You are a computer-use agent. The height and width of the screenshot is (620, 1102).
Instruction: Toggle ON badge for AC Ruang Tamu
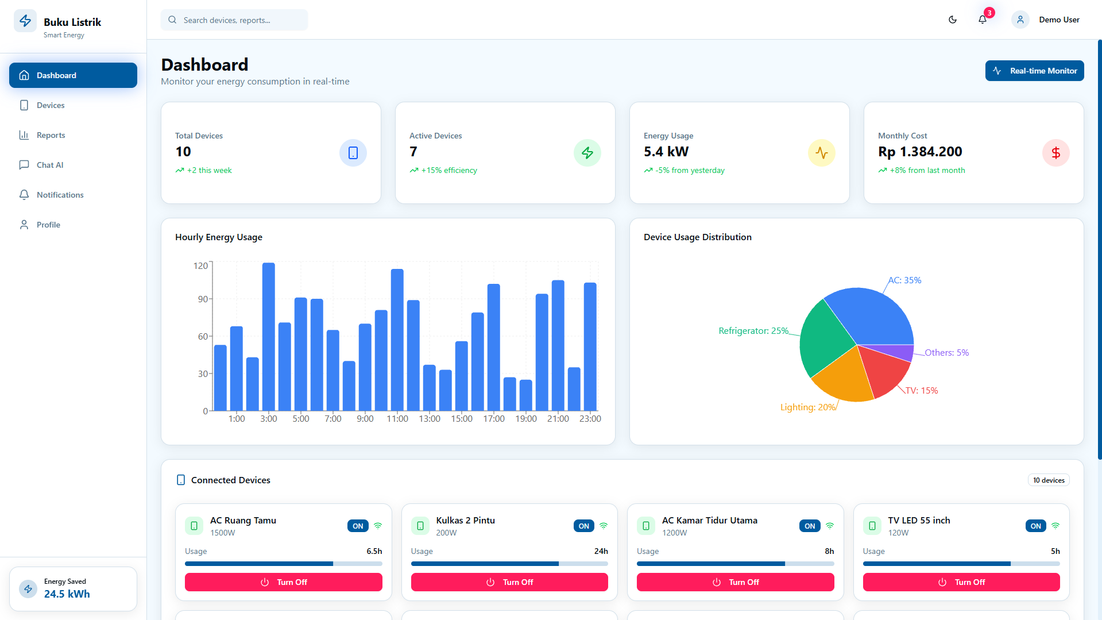(358, 526)
